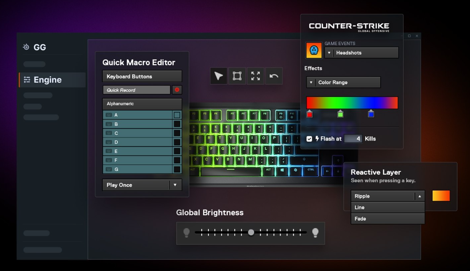
Task: Click the expand to fullscreen icon
Action: [255, 76]
